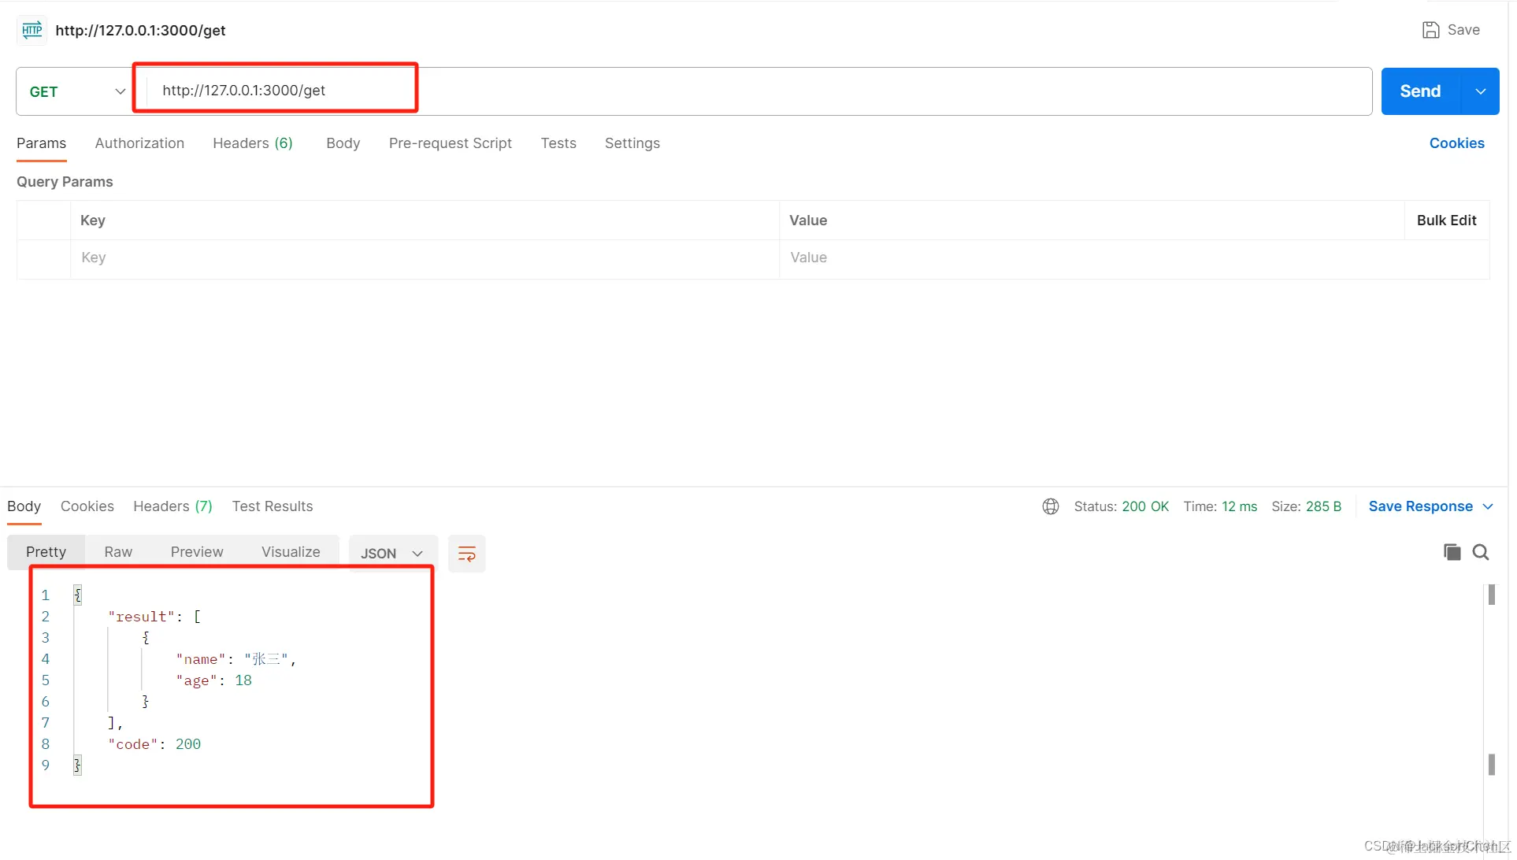
Task: Open search in the response body
Action: (1481, 552)
